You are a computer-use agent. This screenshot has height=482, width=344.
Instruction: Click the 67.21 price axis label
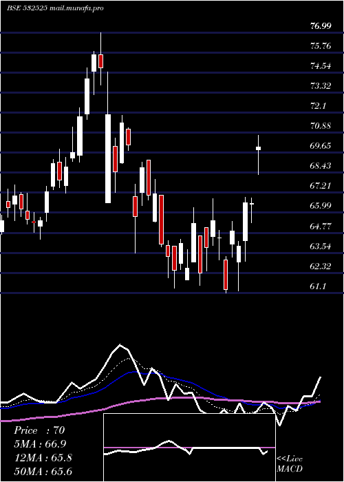(x=321, y=186)
